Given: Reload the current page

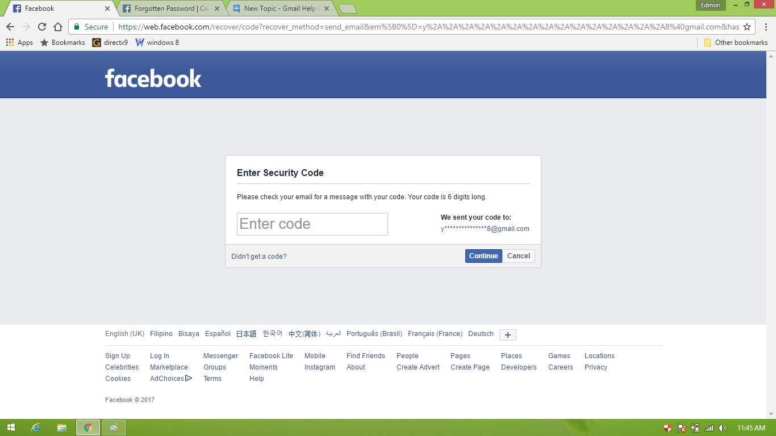Looking at the screenshot, I should pyautogui.click(x=42, y=27).
